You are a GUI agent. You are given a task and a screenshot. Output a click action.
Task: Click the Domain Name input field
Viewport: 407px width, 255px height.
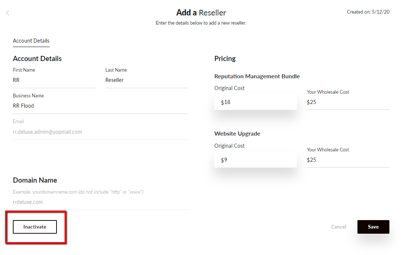[100, 202]
